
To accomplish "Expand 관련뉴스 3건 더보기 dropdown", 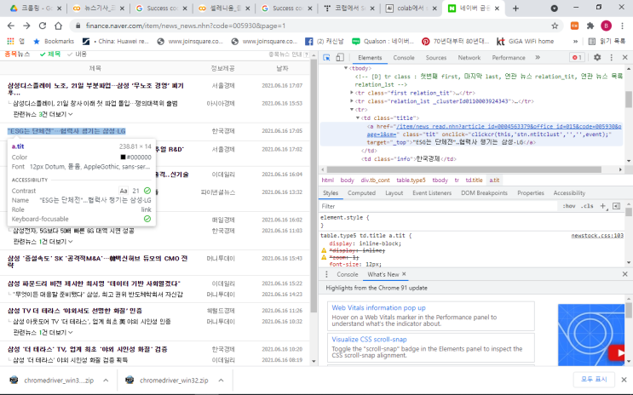I will click(x=43, y=115).
